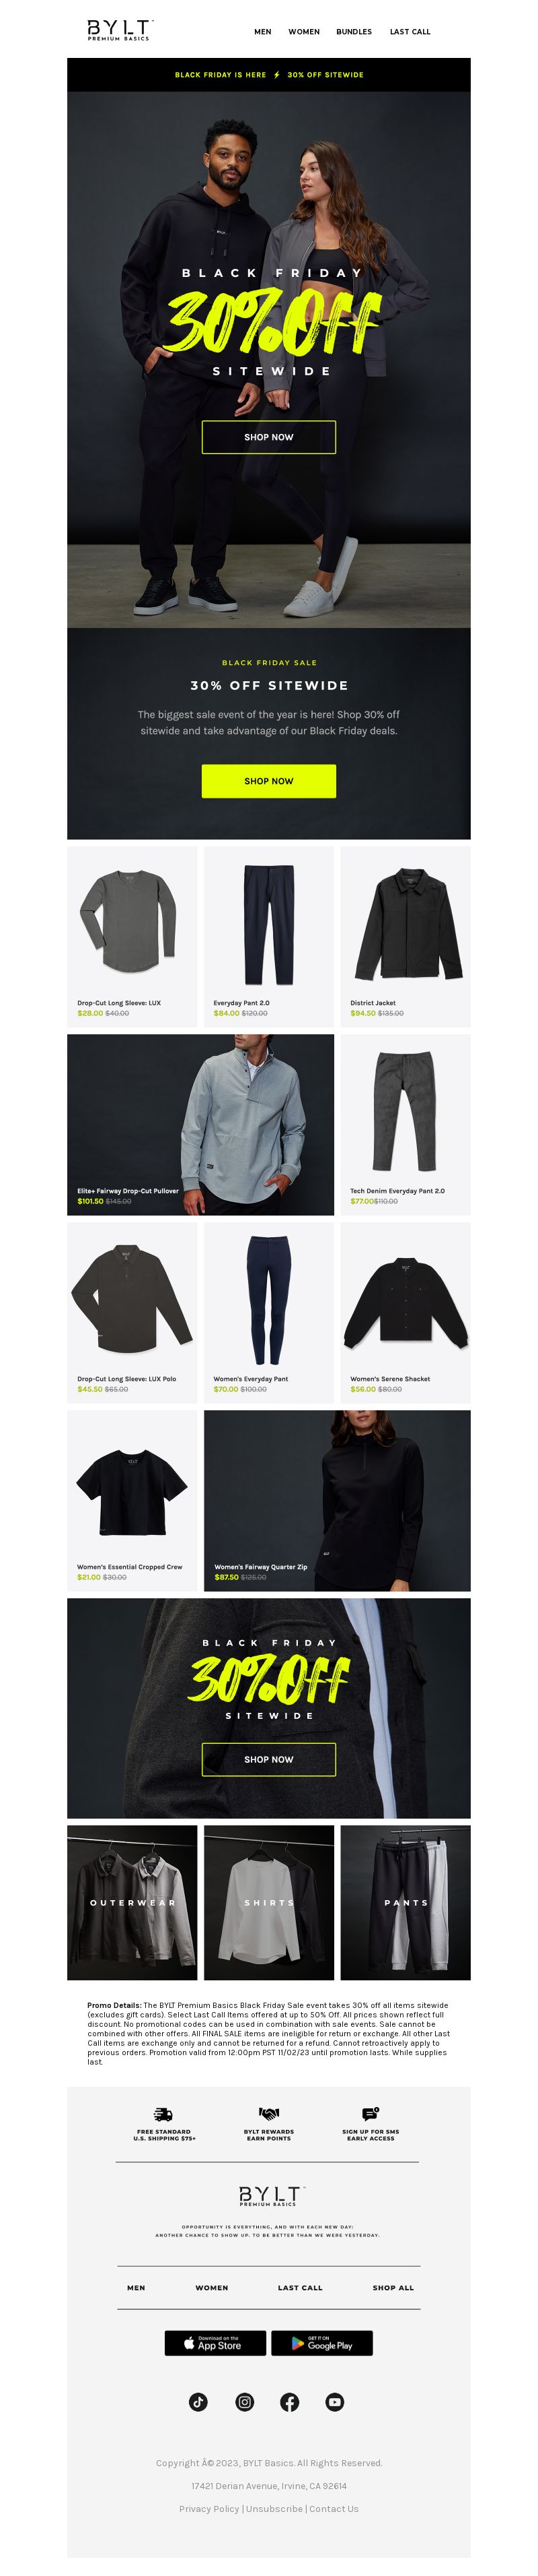Open the Privacy Policy link
The image size is (538, 2576).
pyautogui.click(x=210, y=2508)
